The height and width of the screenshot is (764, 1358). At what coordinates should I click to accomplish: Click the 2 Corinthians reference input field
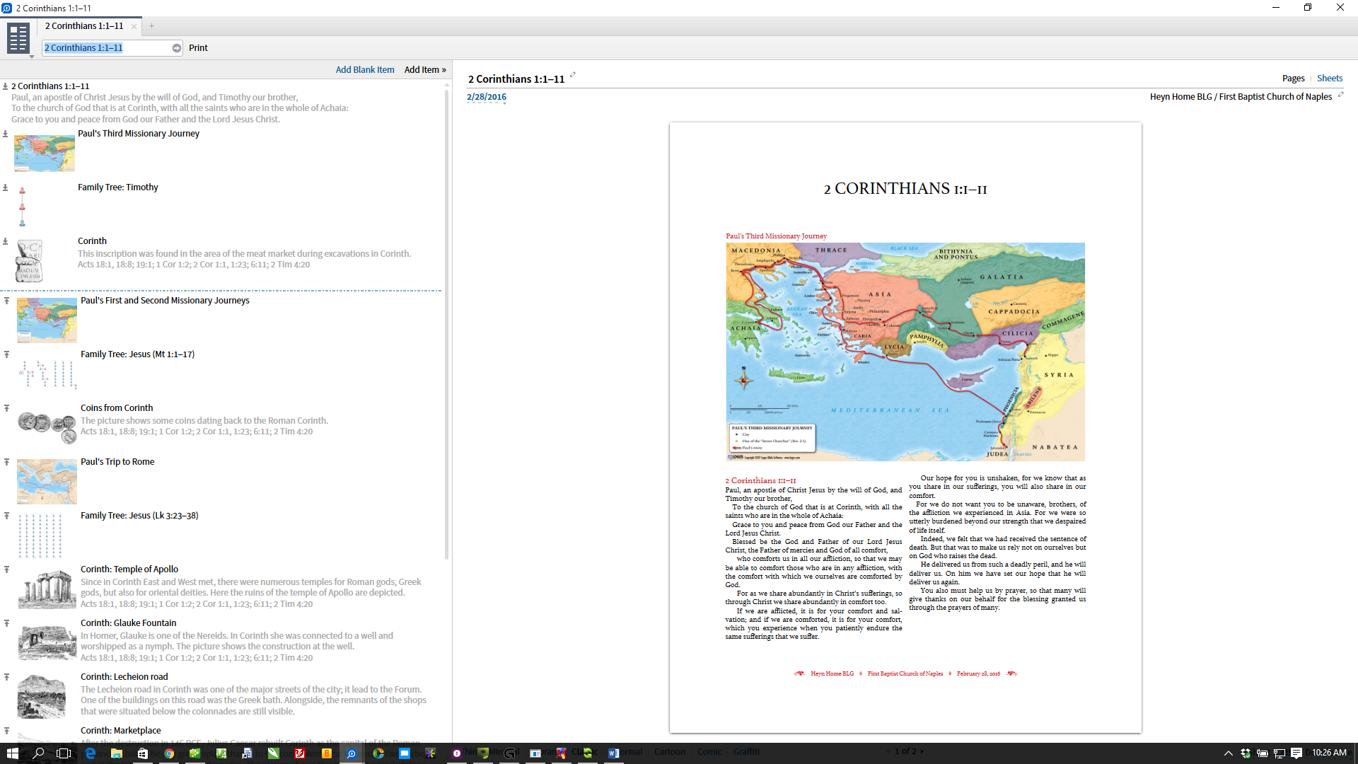point(106,48)
